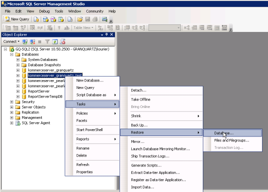Screen dimensions: 268x192
Task: Pin the Object Explorer panel with auto-hide pushpin
Action: (x=106, y=34)
